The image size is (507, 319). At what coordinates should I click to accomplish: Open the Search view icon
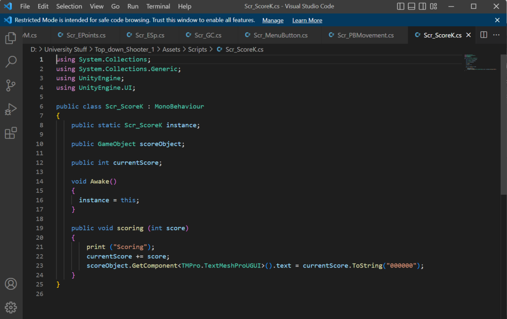pyautogui.click(x=10, y=61)
